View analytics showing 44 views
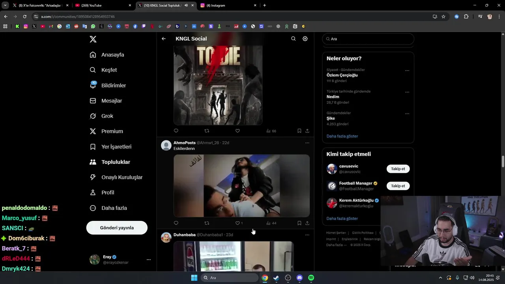The height and width of the screenshot is (284, 505). point(271,223)
